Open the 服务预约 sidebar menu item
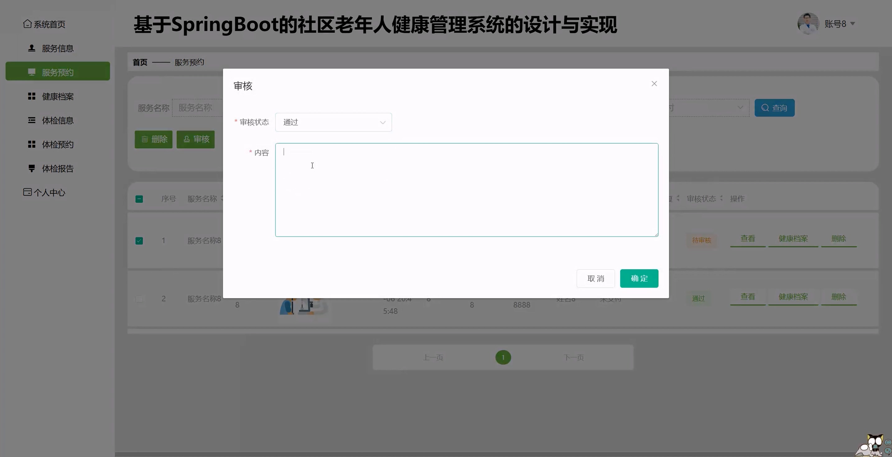The height and width of the screenshot is (457, 892). (58, 72)
